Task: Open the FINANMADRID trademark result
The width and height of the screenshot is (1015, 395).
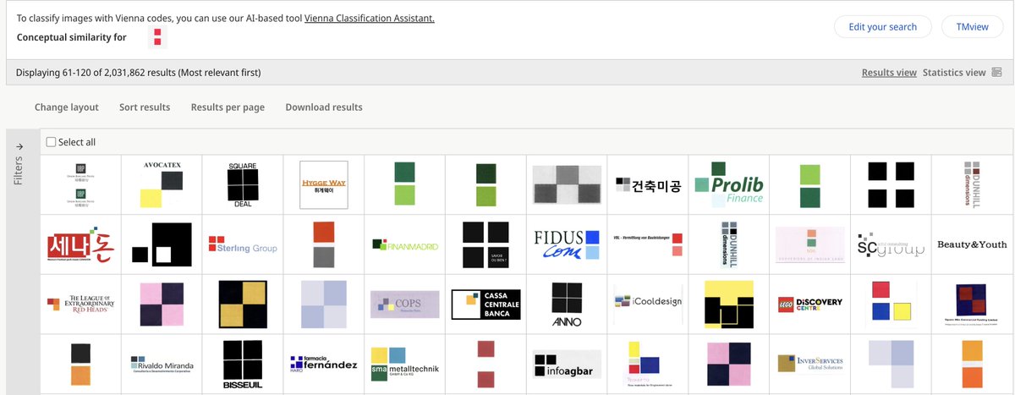Action: click(x=405, y=244)
